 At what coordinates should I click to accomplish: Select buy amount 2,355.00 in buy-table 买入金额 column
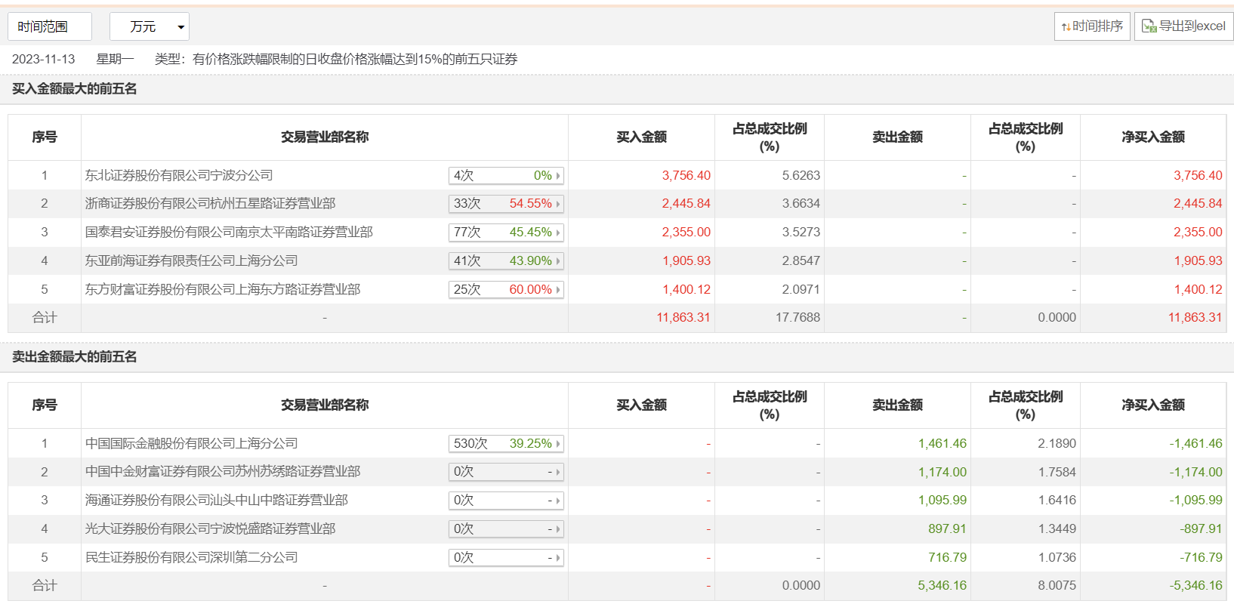[686, 232]
